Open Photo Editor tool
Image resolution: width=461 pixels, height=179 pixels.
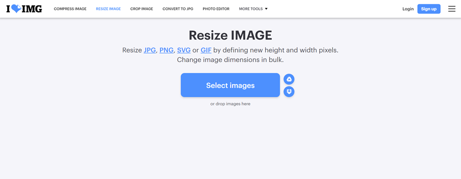pos(216,9)
